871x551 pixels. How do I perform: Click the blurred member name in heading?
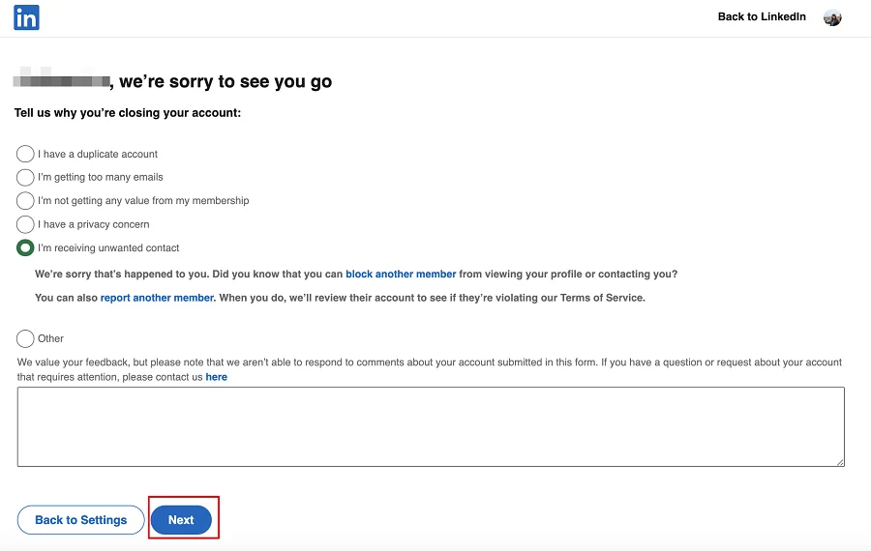click(x=63, y=80)
